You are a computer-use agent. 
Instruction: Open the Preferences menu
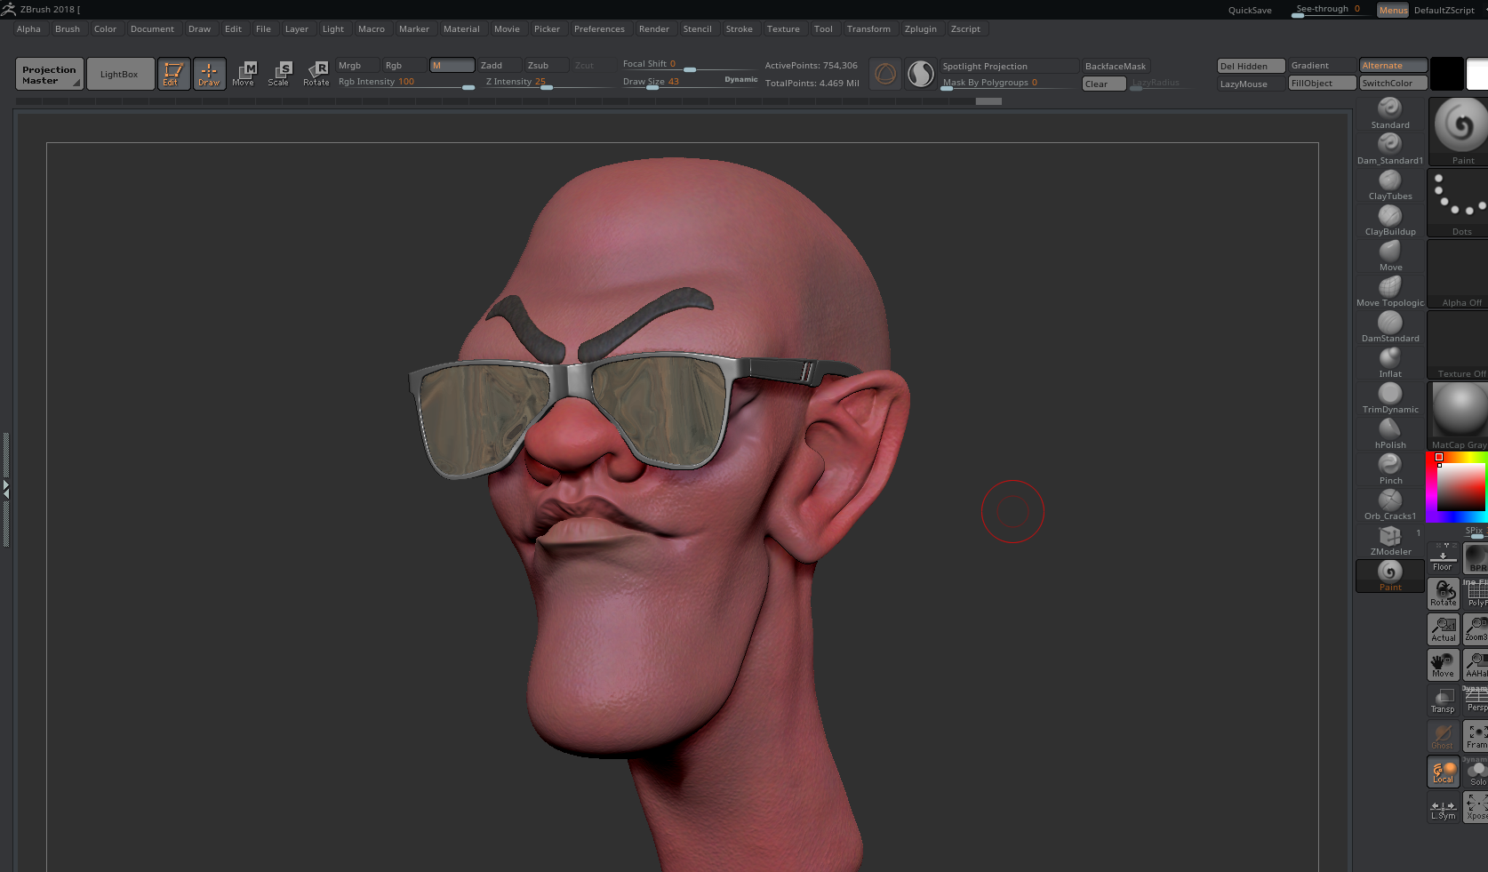pos(599,29)
